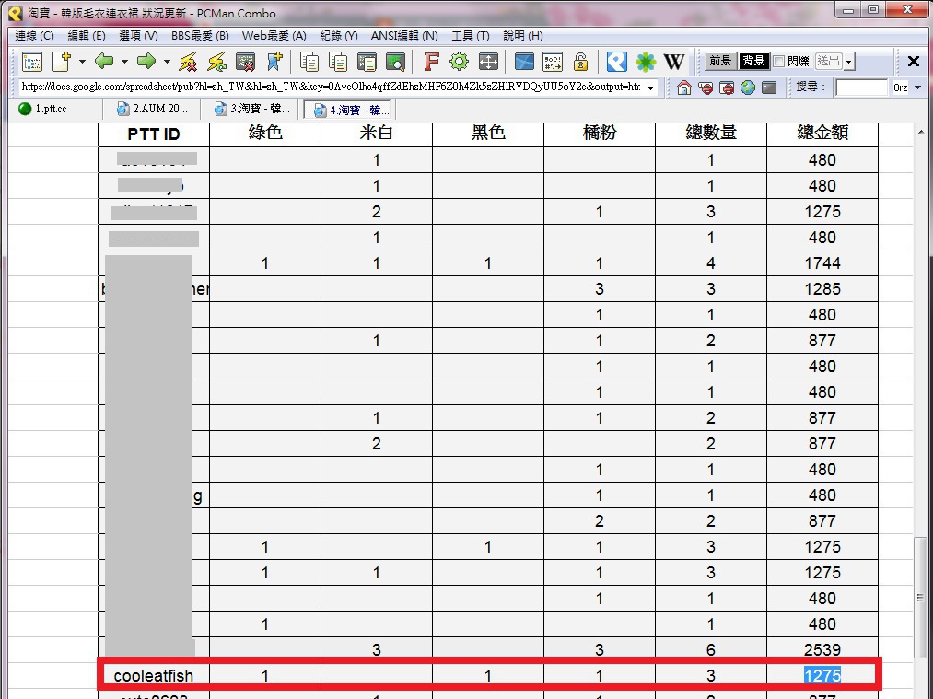Open the 選項 (V) menu
This screenshot has width=933, height=699.
coord(139,36)
